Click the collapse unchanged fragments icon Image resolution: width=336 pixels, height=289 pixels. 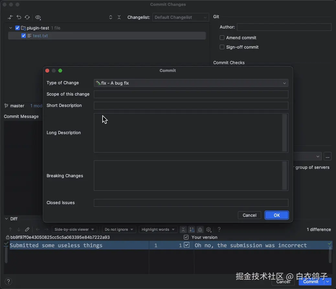tap(183, 229)
